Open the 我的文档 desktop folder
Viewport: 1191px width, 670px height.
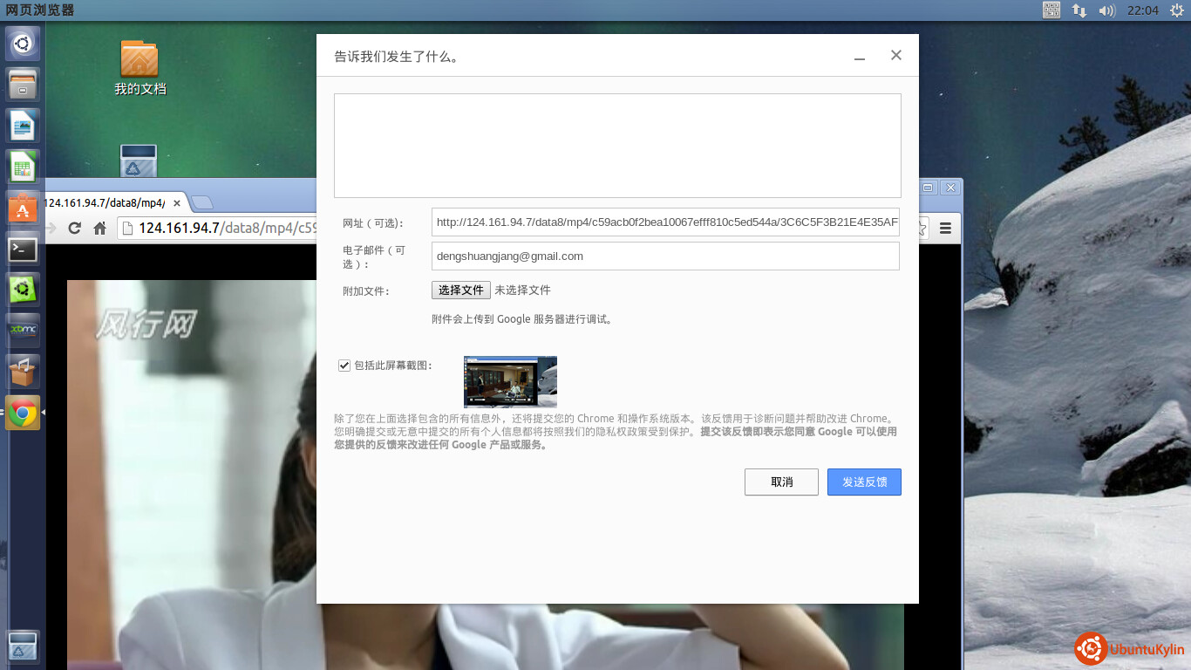pos(140,66)
